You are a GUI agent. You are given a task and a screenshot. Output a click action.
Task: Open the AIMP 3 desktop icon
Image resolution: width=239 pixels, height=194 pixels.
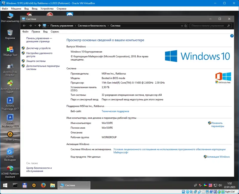point(10,136)
